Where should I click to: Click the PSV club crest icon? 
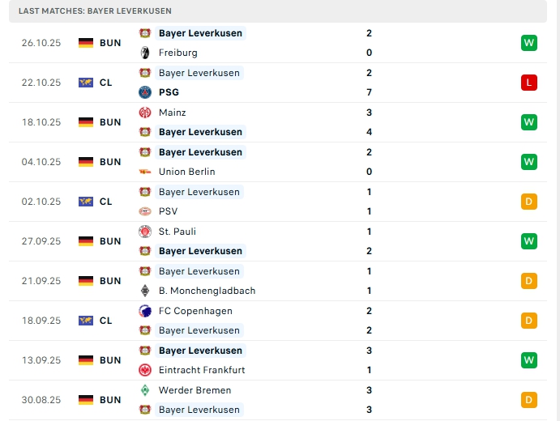145,211
